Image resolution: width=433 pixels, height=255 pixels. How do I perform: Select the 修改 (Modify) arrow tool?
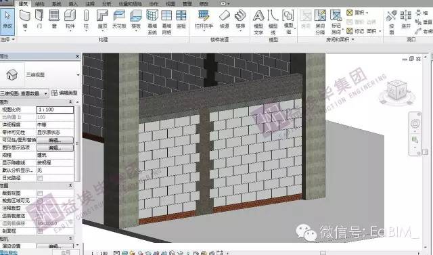coord(7,21)
